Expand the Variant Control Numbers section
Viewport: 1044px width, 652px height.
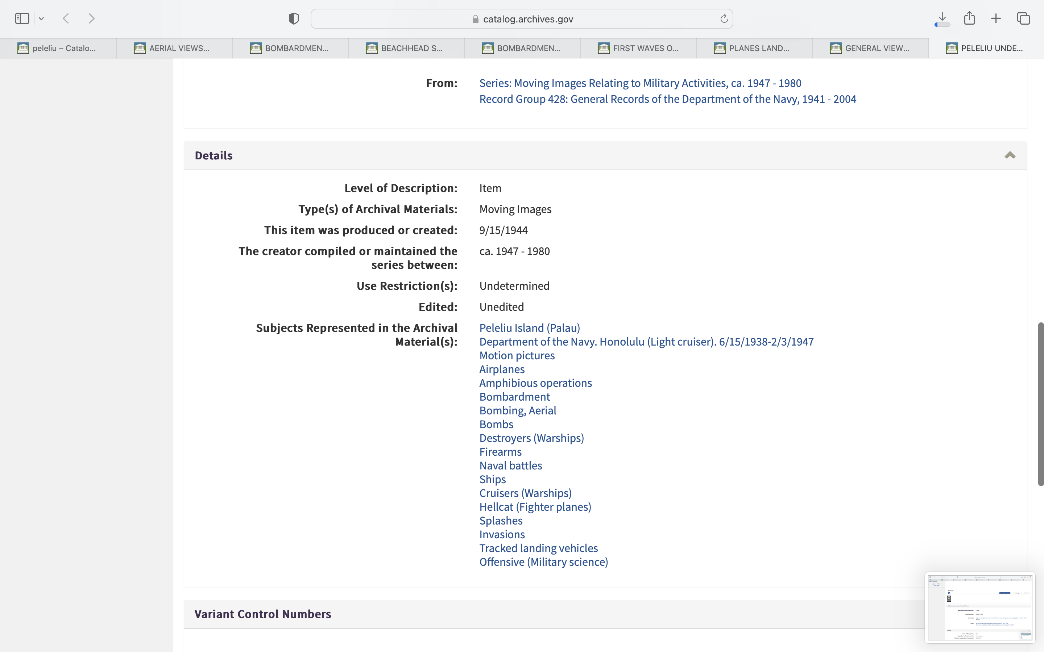point(263,614)
